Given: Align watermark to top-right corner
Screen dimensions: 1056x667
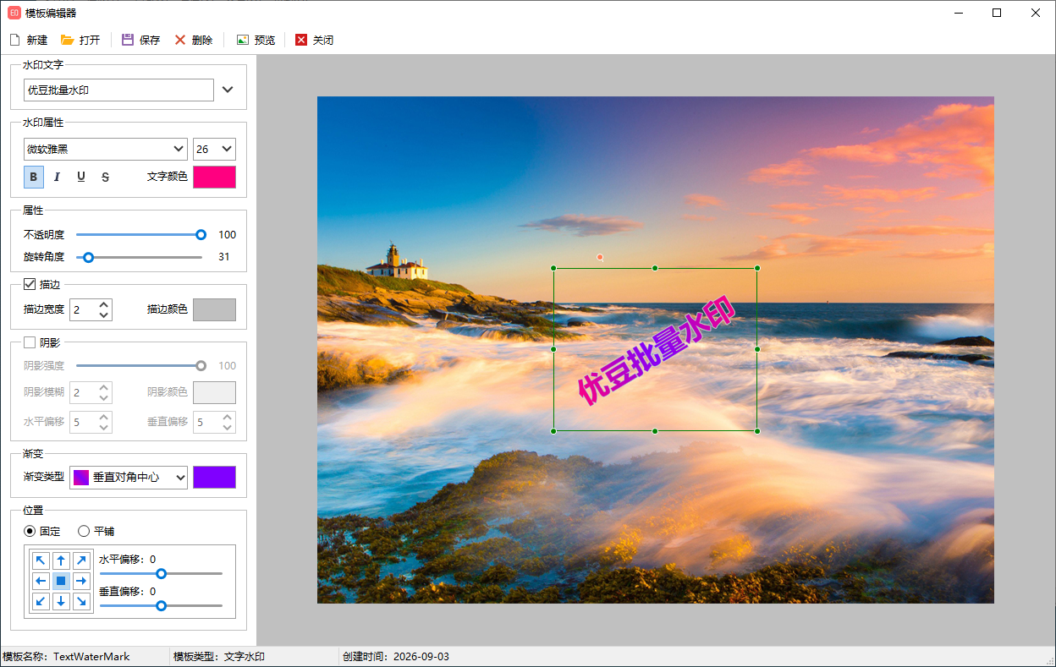Looking at the screenshot, I should click(81, 560).
